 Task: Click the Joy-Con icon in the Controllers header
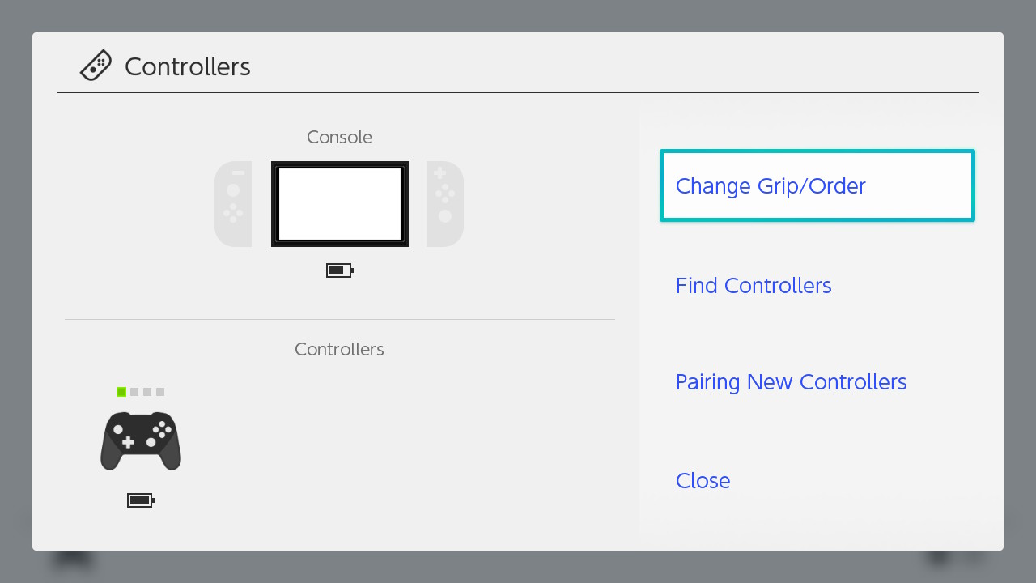(x=96, y=66)
